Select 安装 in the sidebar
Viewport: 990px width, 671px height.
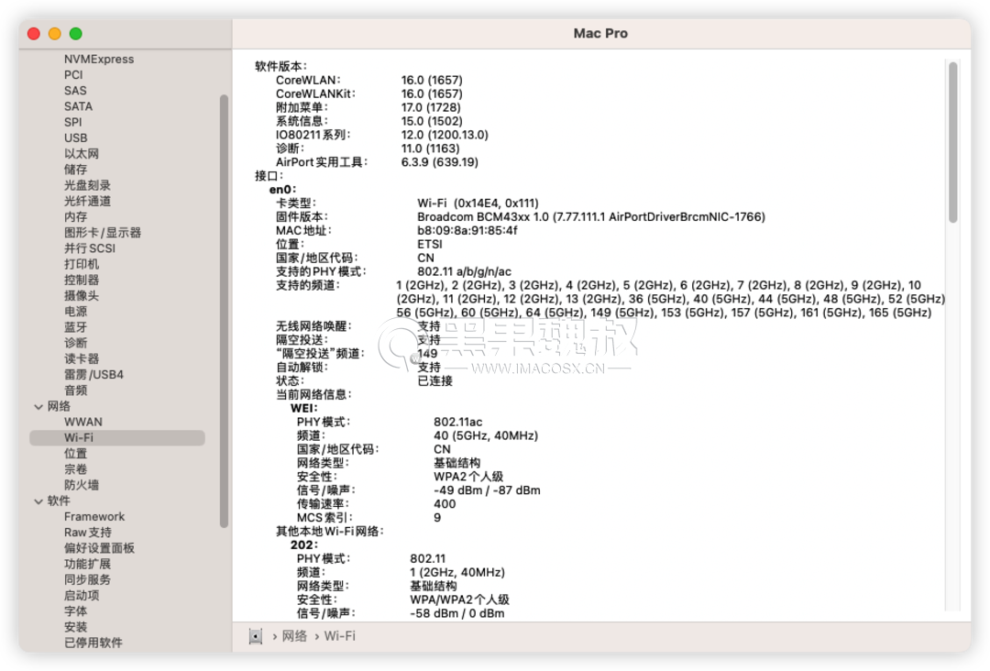point(76,627)
